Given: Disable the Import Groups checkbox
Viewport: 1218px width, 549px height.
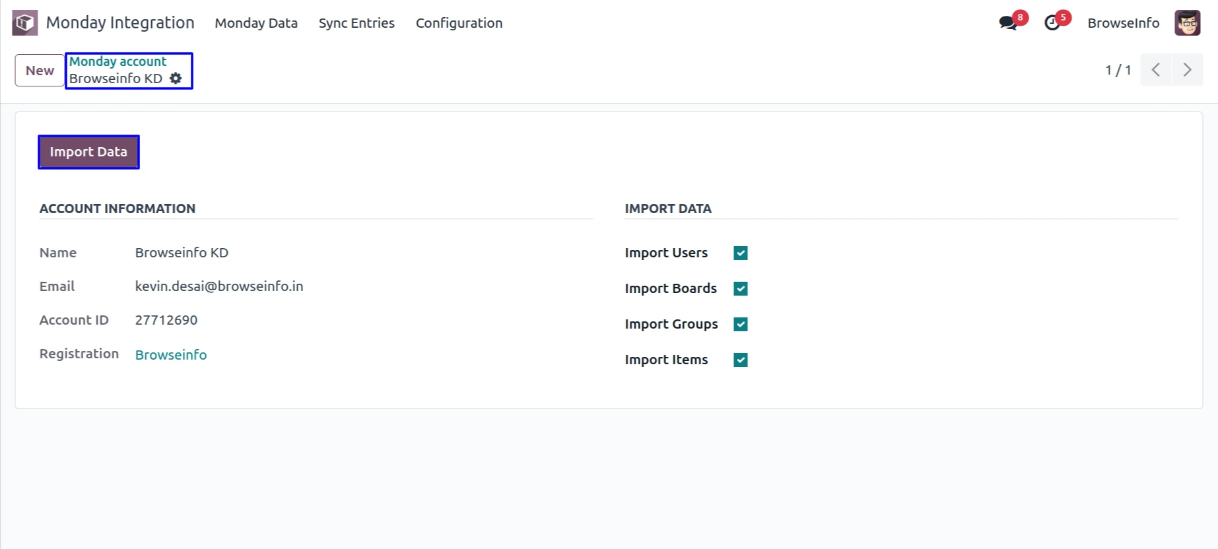Looking at the screenshot, I should click(741, 325).
